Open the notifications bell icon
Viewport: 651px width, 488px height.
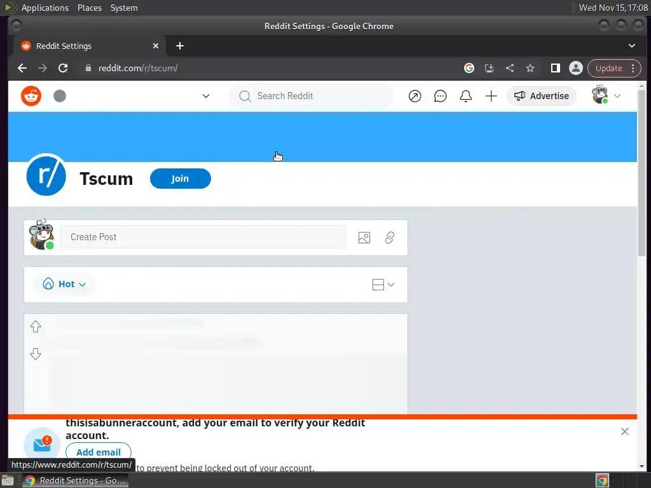[466, 97]
